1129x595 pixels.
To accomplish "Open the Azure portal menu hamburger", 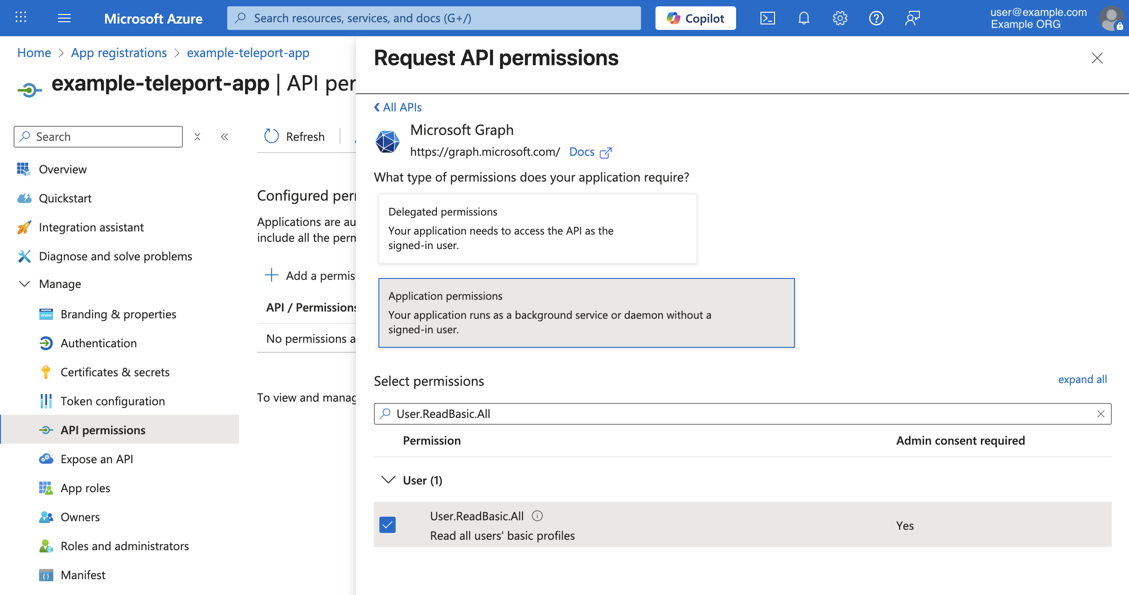I will pyautogui.click(x=64, y=18).
